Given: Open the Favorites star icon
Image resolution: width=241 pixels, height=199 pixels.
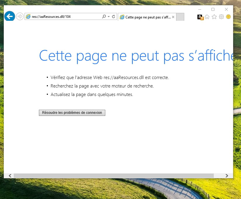Looking at the screenshot, I should (x=214, y=17).
